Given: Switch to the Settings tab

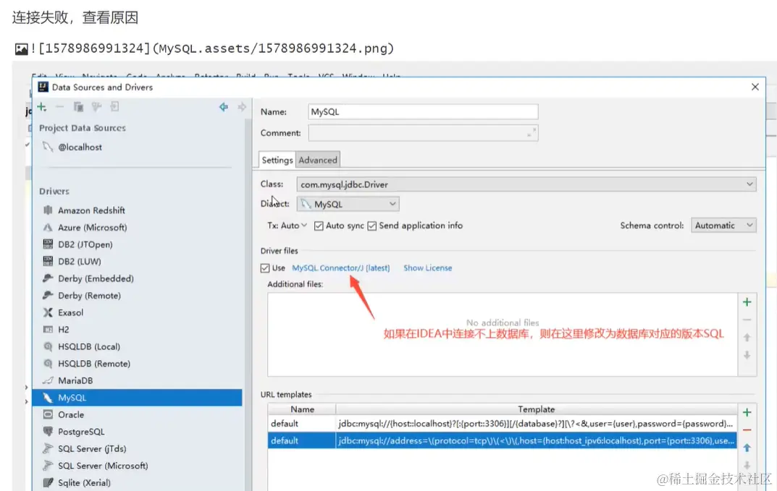Looking at the screenshot, I should coord(277,160).
